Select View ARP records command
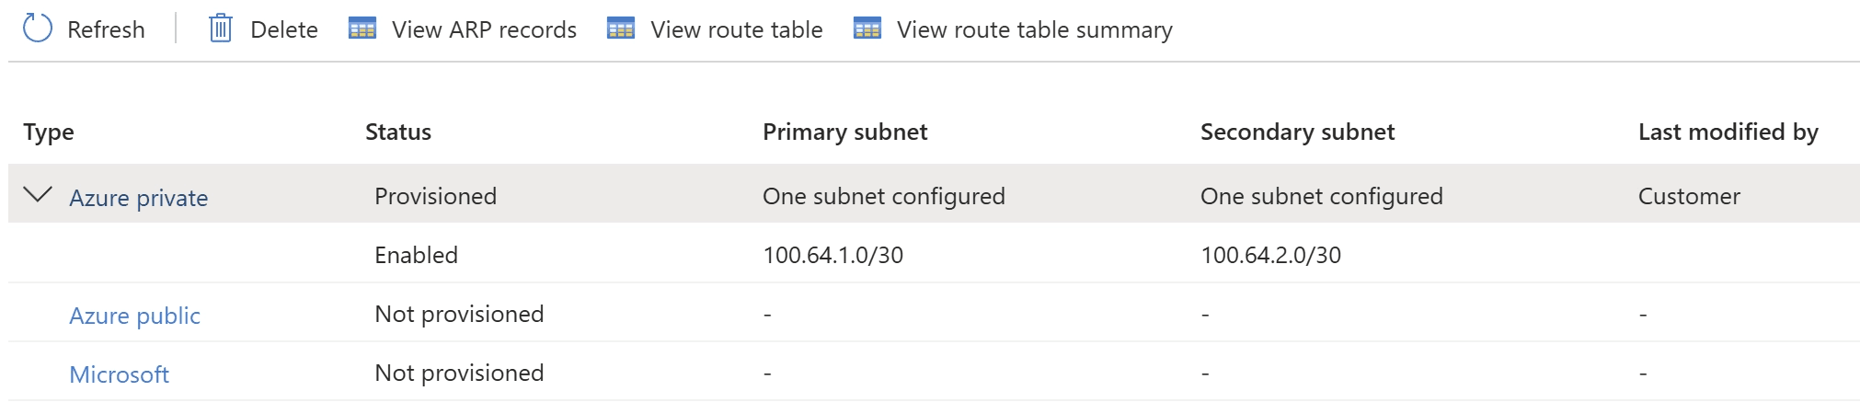Image resolution: width=1860 pixels, height=414 pixels. tap(484, 29)
